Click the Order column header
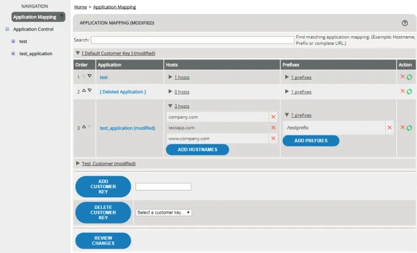 point(84,64)
